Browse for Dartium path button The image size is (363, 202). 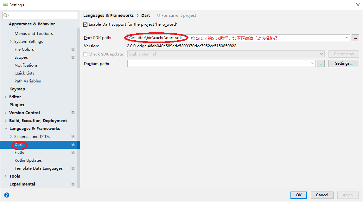321,63
